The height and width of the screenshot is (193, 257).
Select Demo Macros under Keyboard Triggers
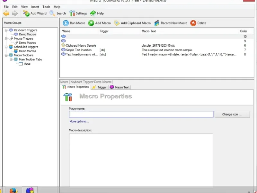[27, 34]
